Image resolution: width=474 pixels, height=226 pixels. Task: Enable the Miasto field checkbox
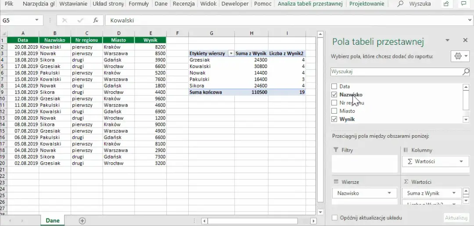click(335, 111)
